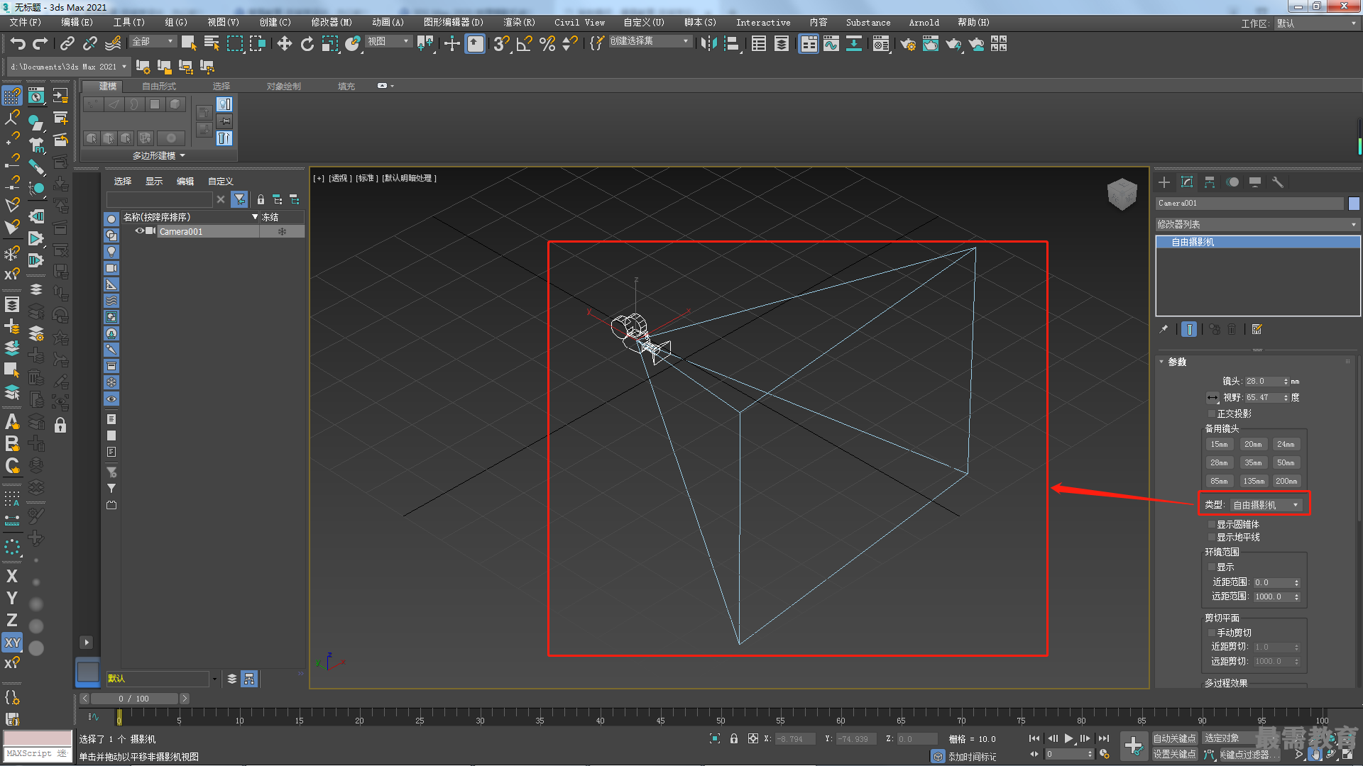Open the Arnold menu

pos(924,23)
